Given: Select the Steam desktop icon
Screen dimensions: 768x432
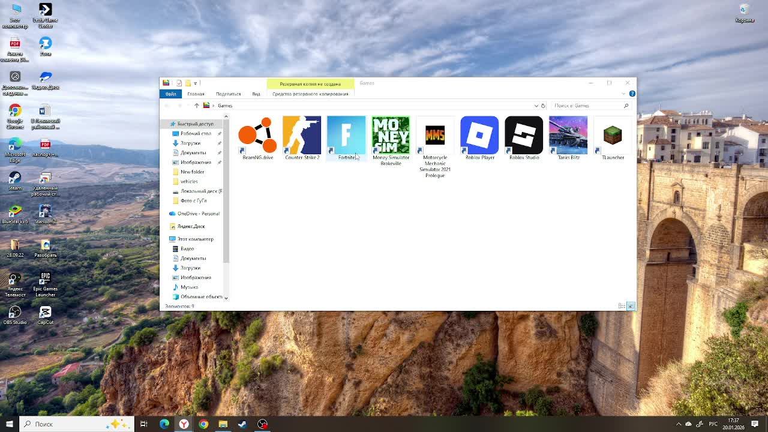Looking at the screenshot, I should [15, 181].
